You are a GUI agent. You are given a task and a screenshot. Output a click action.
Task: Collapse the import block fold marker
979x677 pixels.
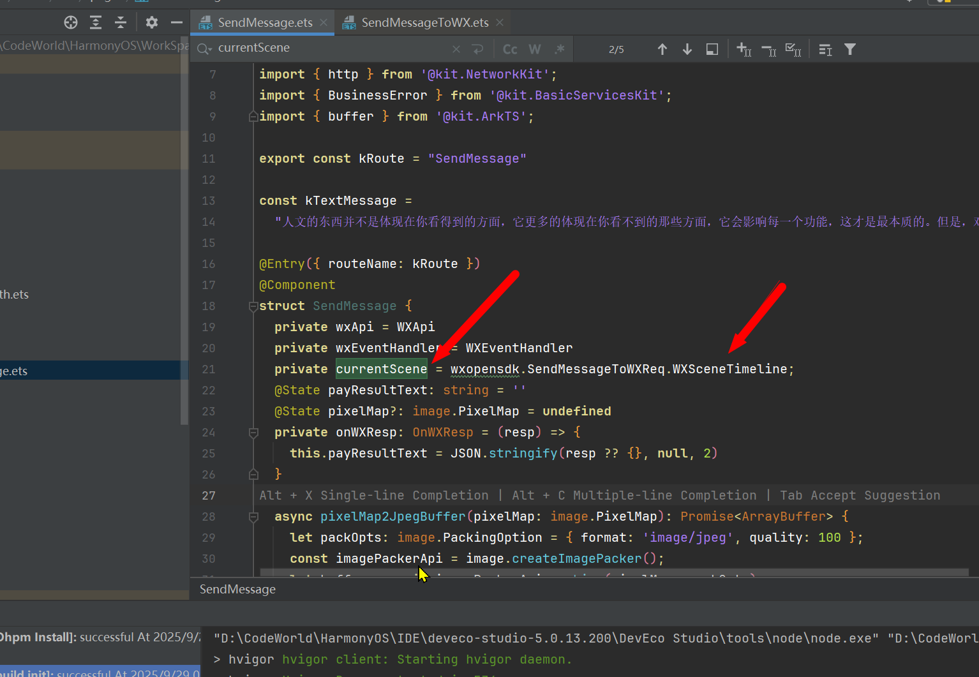click(253, 117)
